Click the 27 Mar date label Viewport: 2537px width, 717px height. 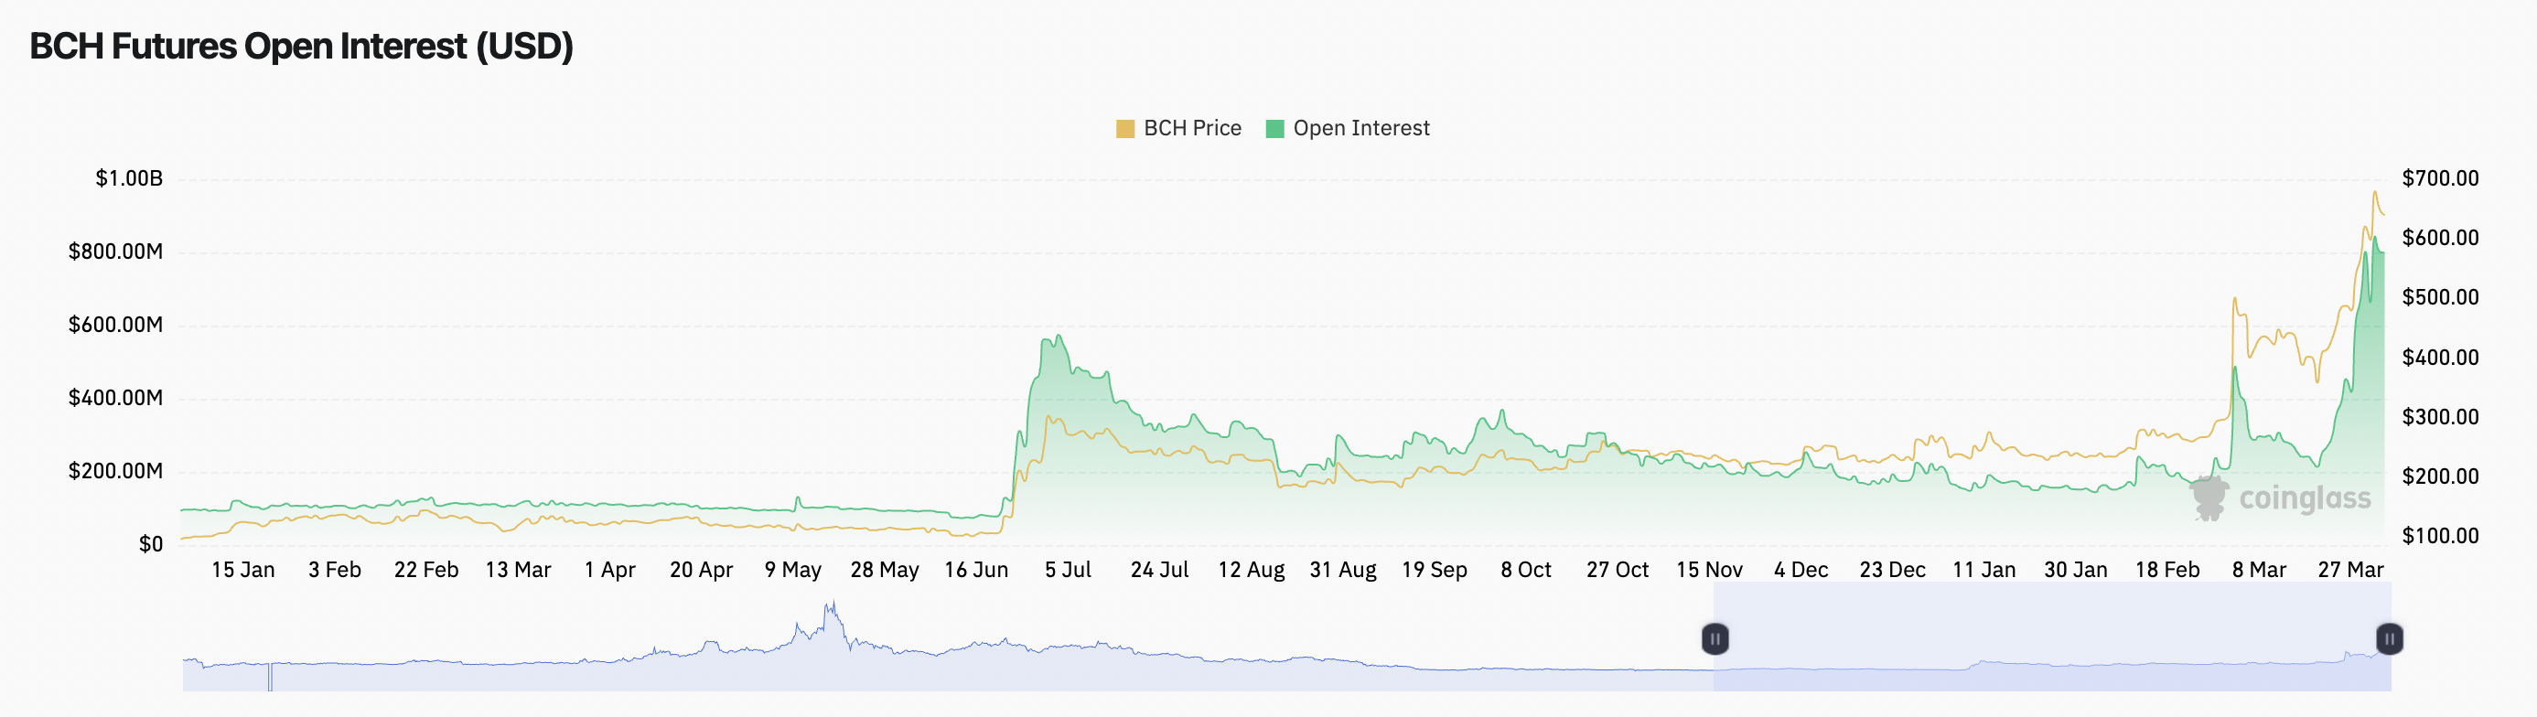[x=2349, y=571]
